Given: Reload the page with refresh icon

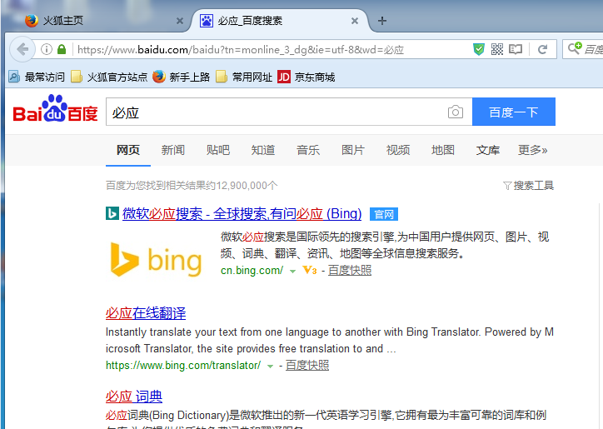Looking at the screenshot, I should coord(542,49).
